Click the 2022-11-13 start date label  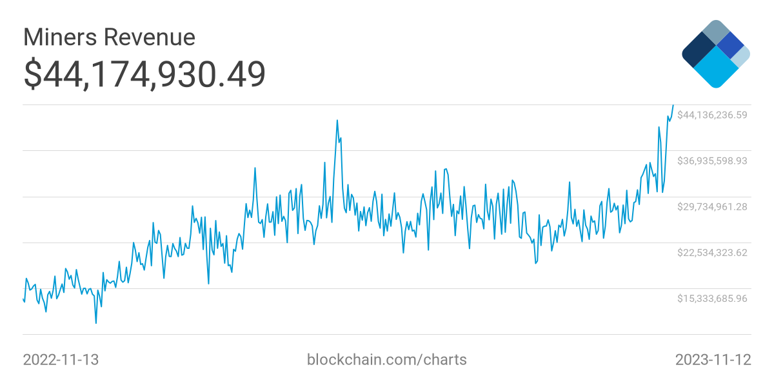[x=61, y=359]
